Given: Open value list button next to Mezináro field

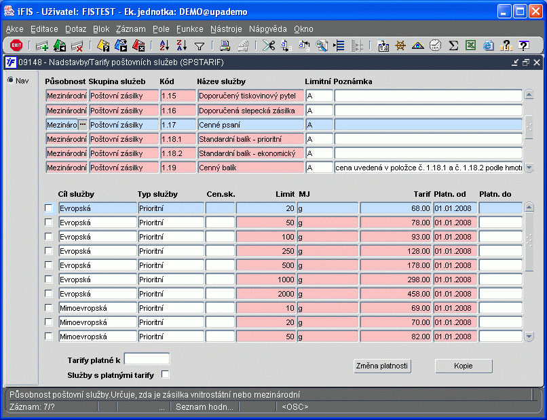Looking at the screenshot, I should coord(83,125).
